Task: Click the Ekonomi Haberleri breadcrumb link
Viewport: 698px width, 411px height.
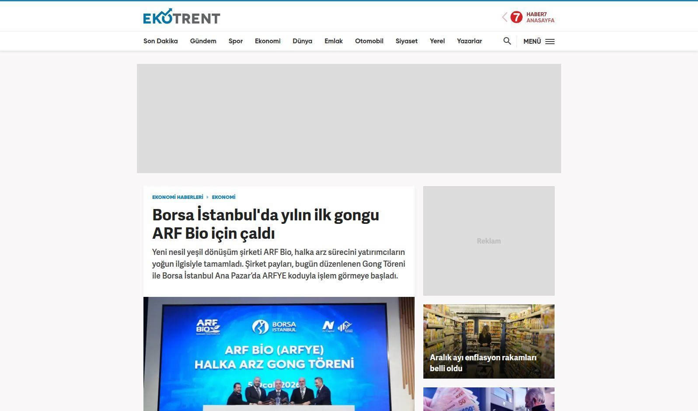Action: (178, 197)
